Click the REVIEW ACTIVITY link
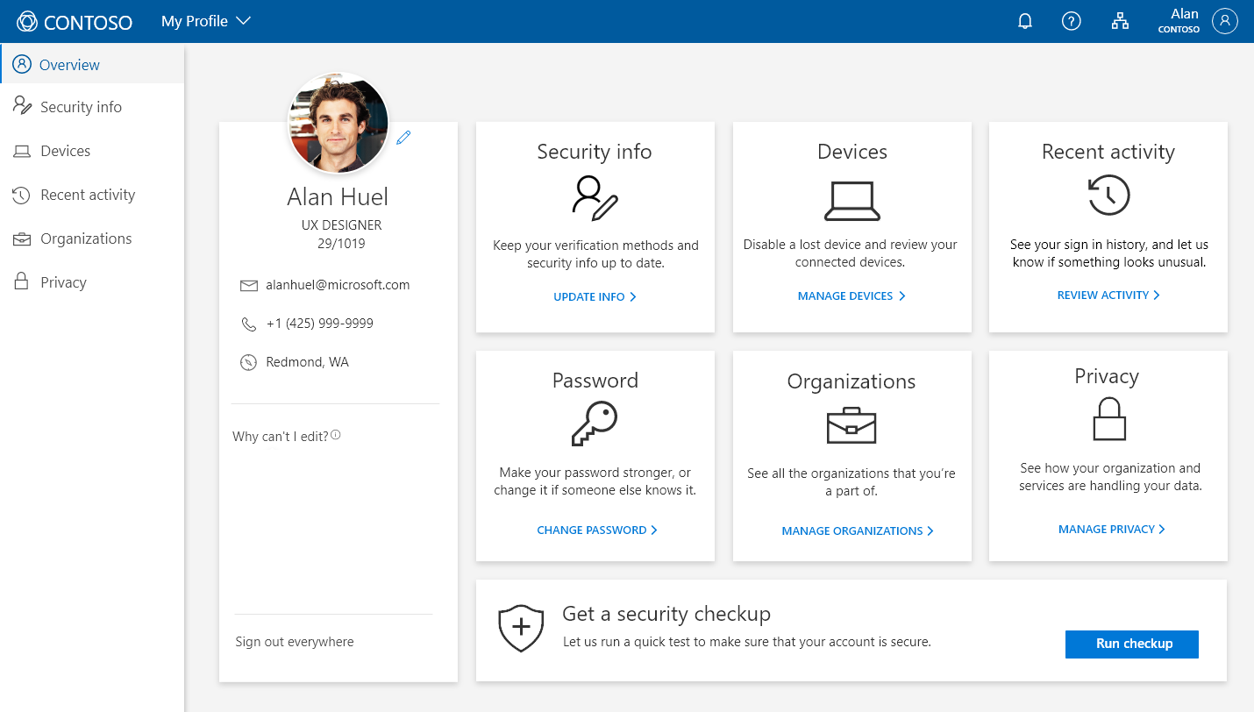The image size is (1254, 712). [x=1108, y=295]
